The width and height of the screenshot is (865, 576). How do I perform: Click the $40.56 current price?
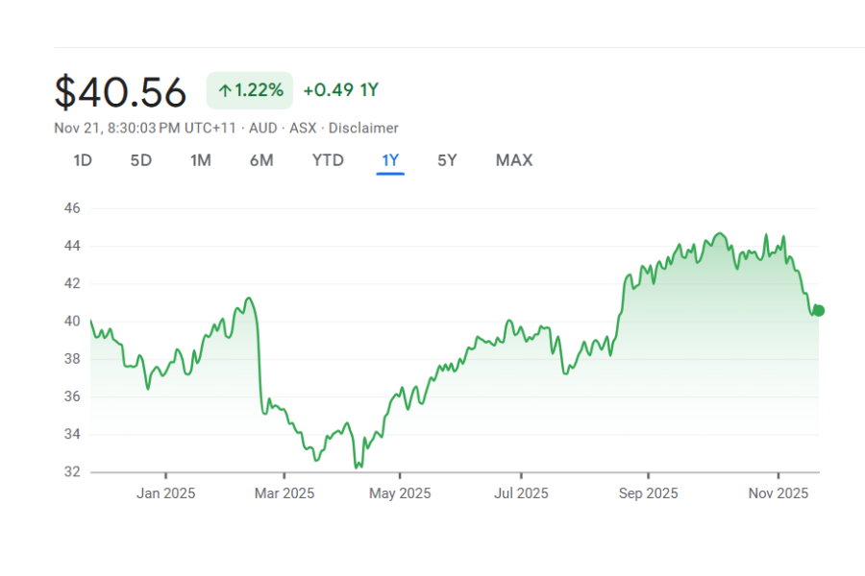click(x=120, y=92)
